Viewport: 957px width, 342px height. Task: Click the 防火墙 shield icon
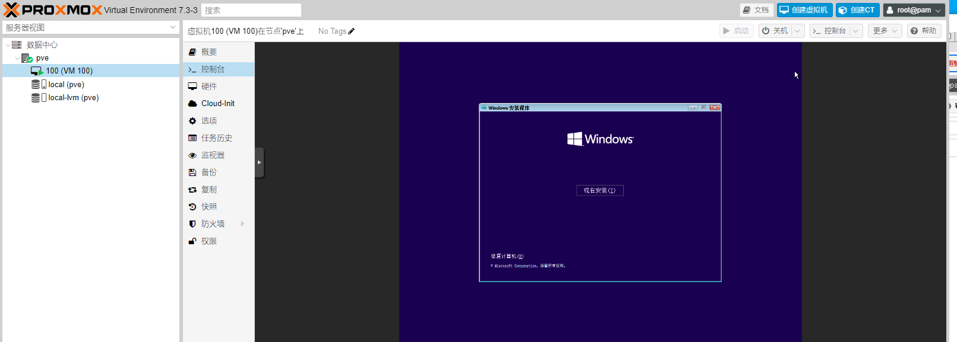click(192, 224)
